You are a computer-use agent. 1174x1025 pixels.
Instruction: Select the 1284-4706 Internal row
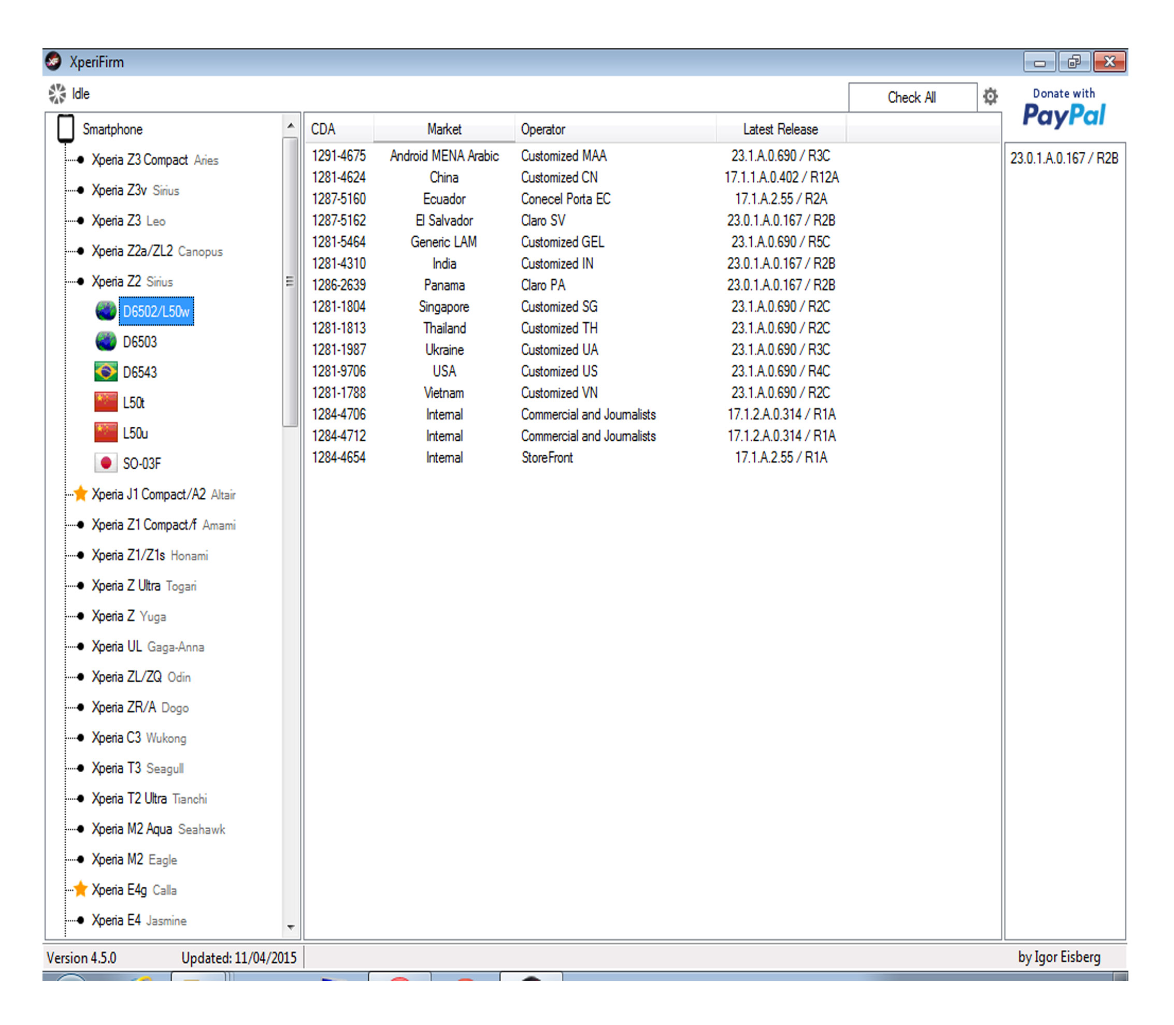[x=652, y=414]
